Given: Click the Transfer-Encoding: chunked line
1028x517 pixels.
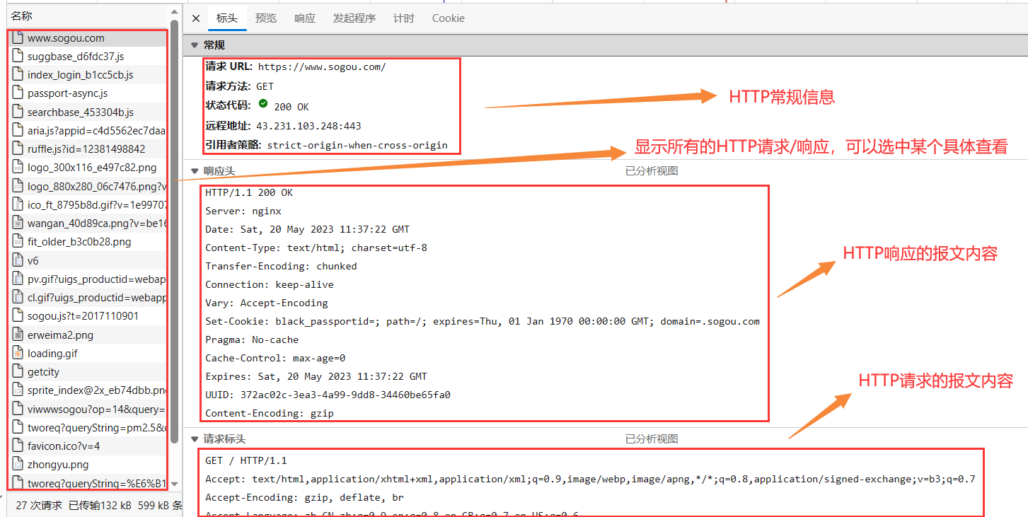Looking at the screenshot, I should [x=281, y=266].
